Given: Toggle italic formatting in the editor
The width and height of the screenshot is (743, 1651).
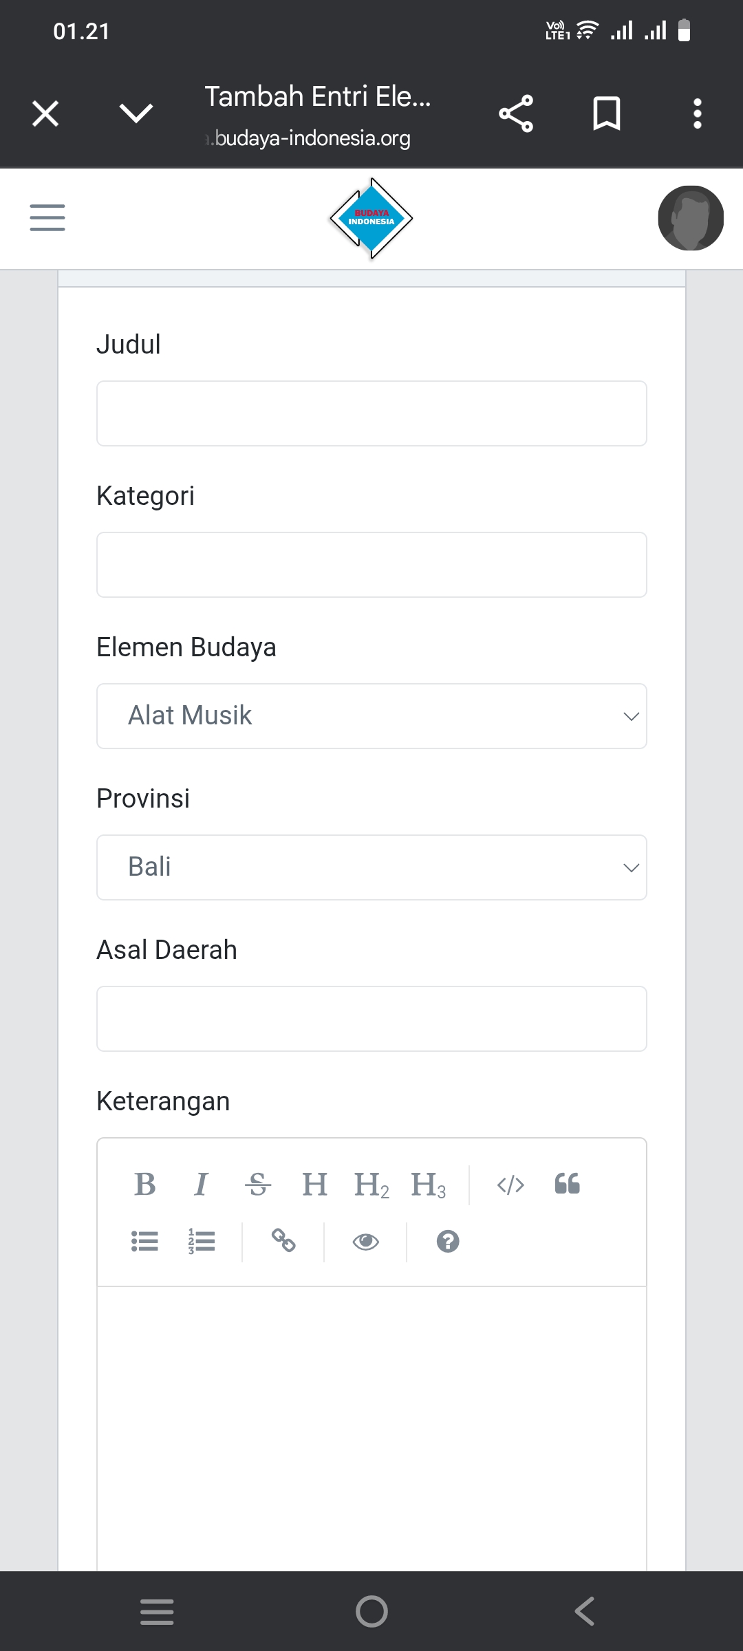Looking at the screenshot, I should pos(202,1183).
